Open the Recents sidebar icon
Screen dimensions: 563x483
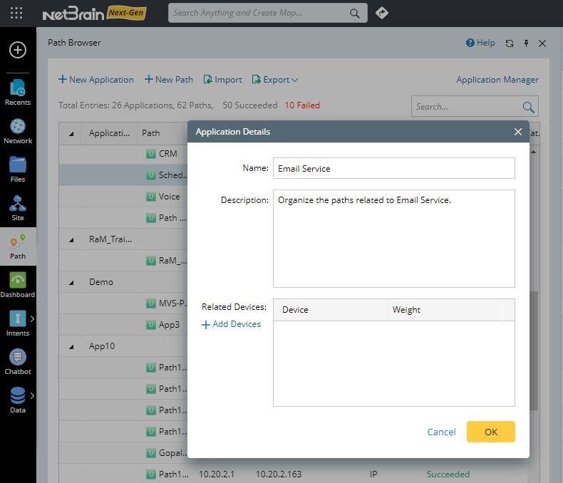(18, 88)
